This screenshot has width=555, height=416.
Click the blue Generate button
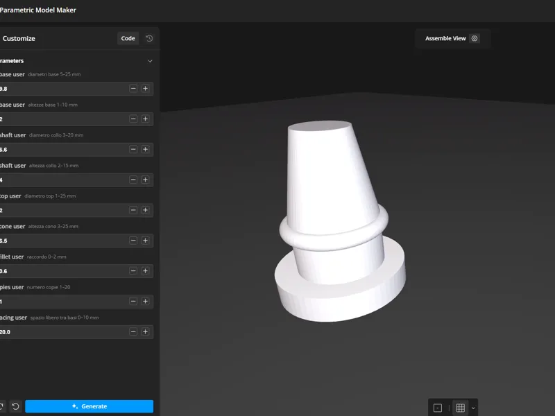89,406
